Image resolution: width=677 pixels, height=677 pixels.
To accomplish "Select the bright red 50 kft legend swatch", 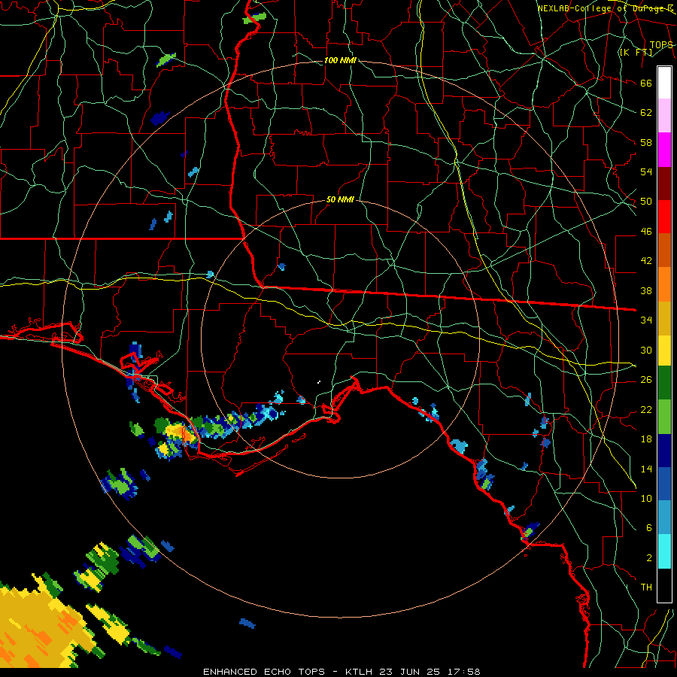I will click(664, 217).
